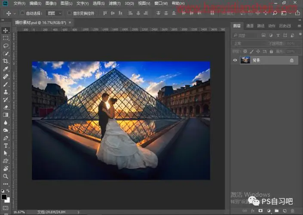Image resolution: width=303 pixels, height=215 pixels.
Task: Select the Dodge tool
Action: point(6,130)
